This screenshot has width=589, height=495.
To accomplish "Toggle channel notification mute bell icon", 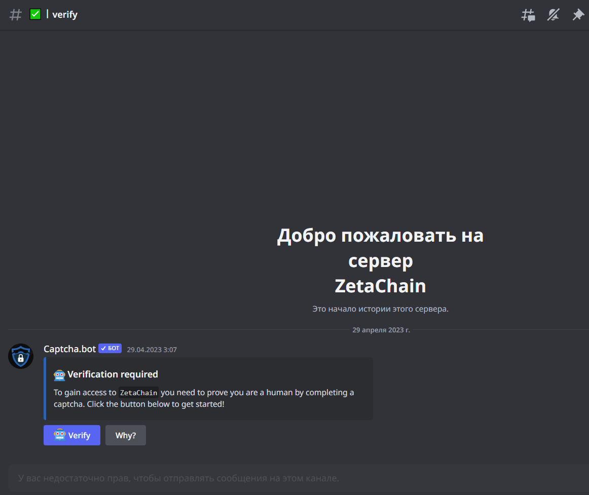I will (x=553, y=15).
